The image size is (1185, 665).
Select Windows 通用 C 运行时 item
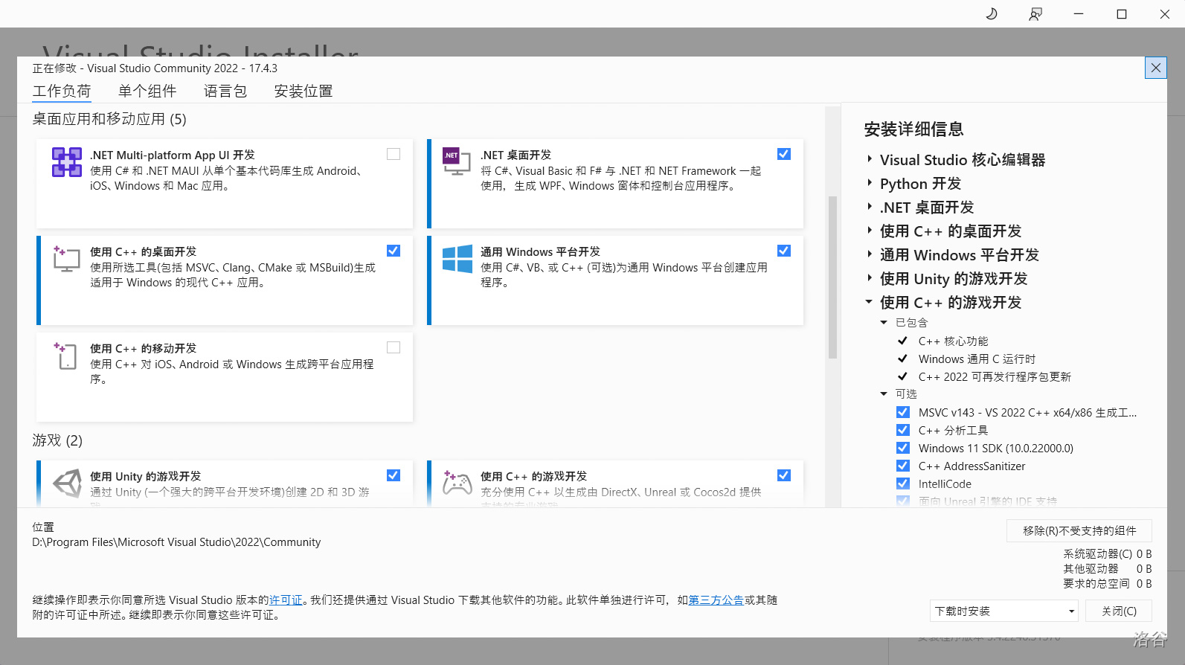(977, 359)
